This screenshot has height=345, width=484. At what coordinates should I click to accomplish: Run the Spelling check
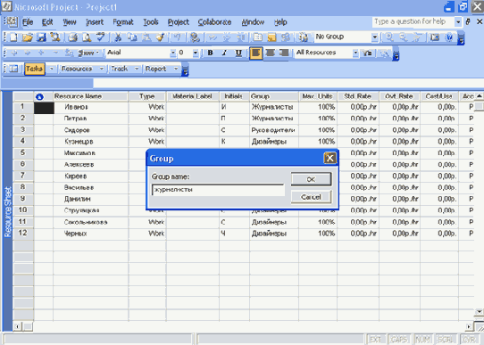pos(100,37)
